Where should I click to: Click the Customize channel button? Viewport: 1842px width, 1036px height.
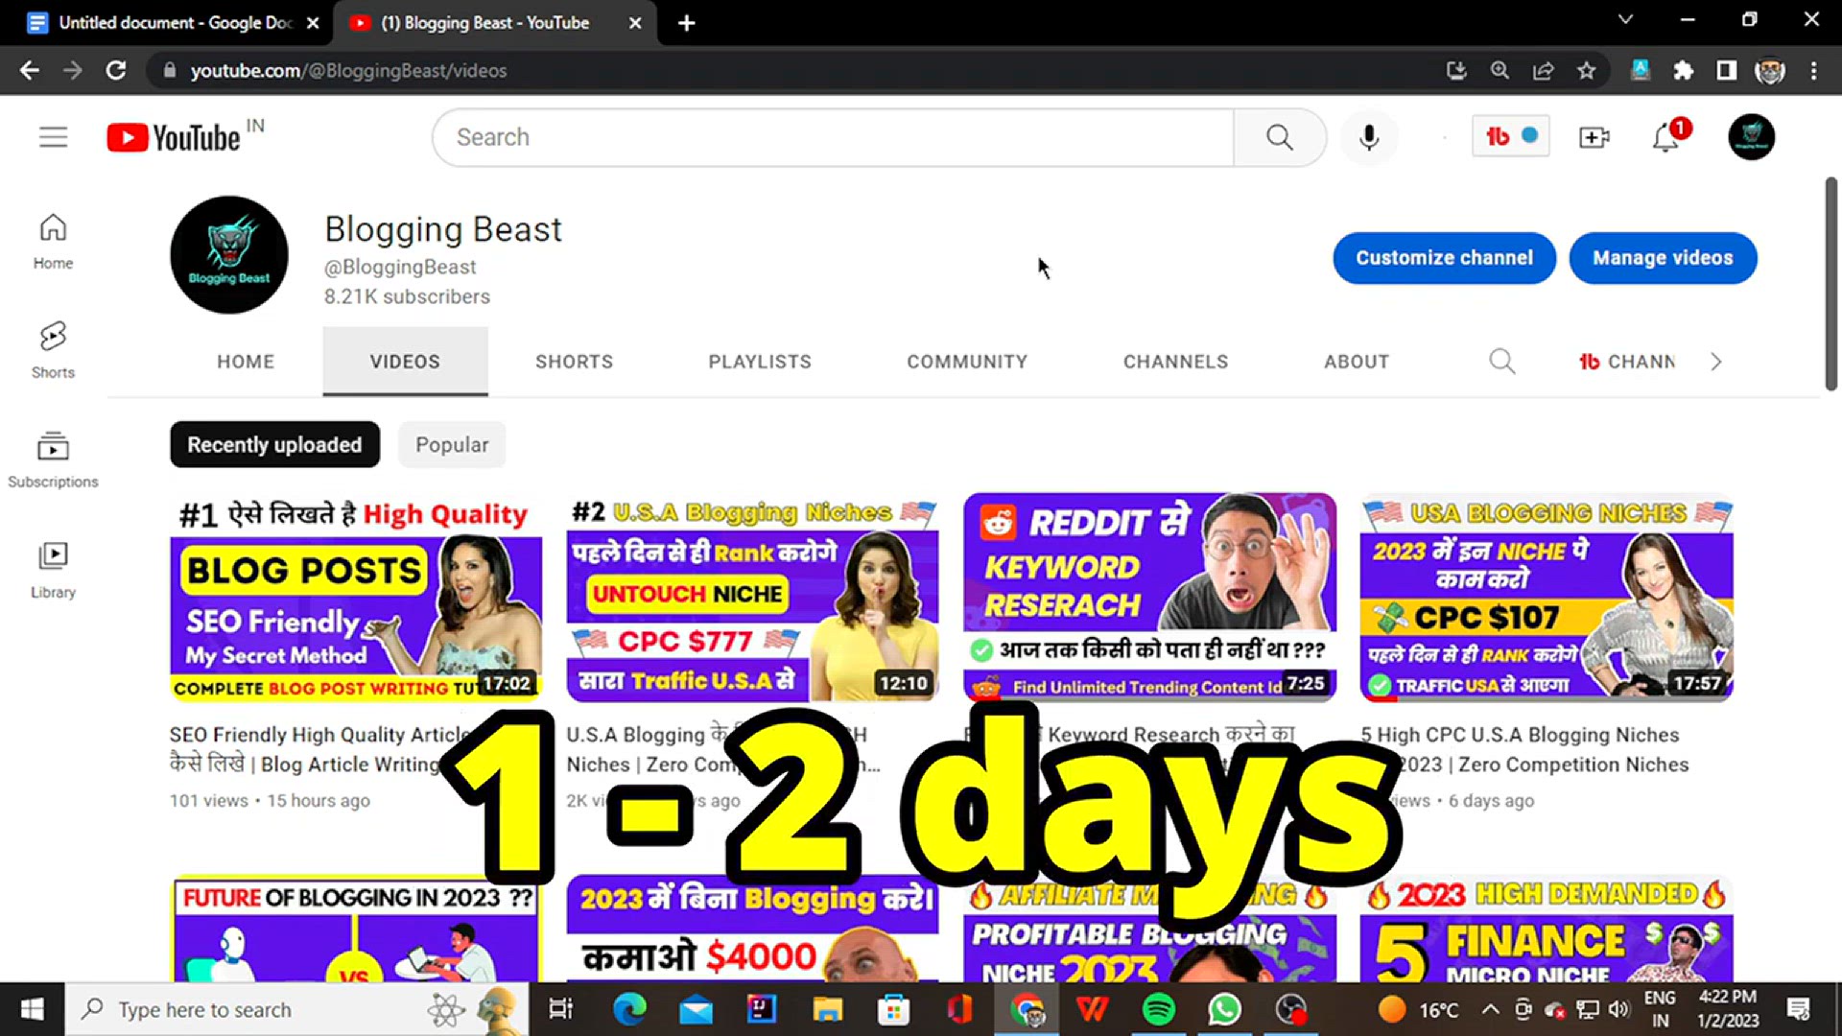click(x=1444, y=257)
